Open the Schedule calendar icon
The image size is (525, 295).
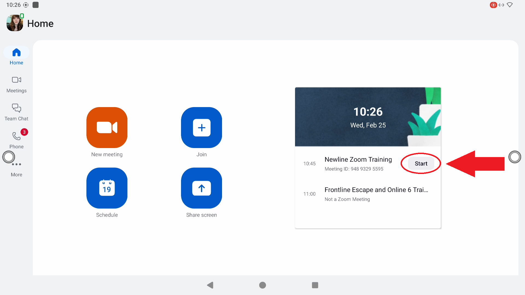click(107, 188)
